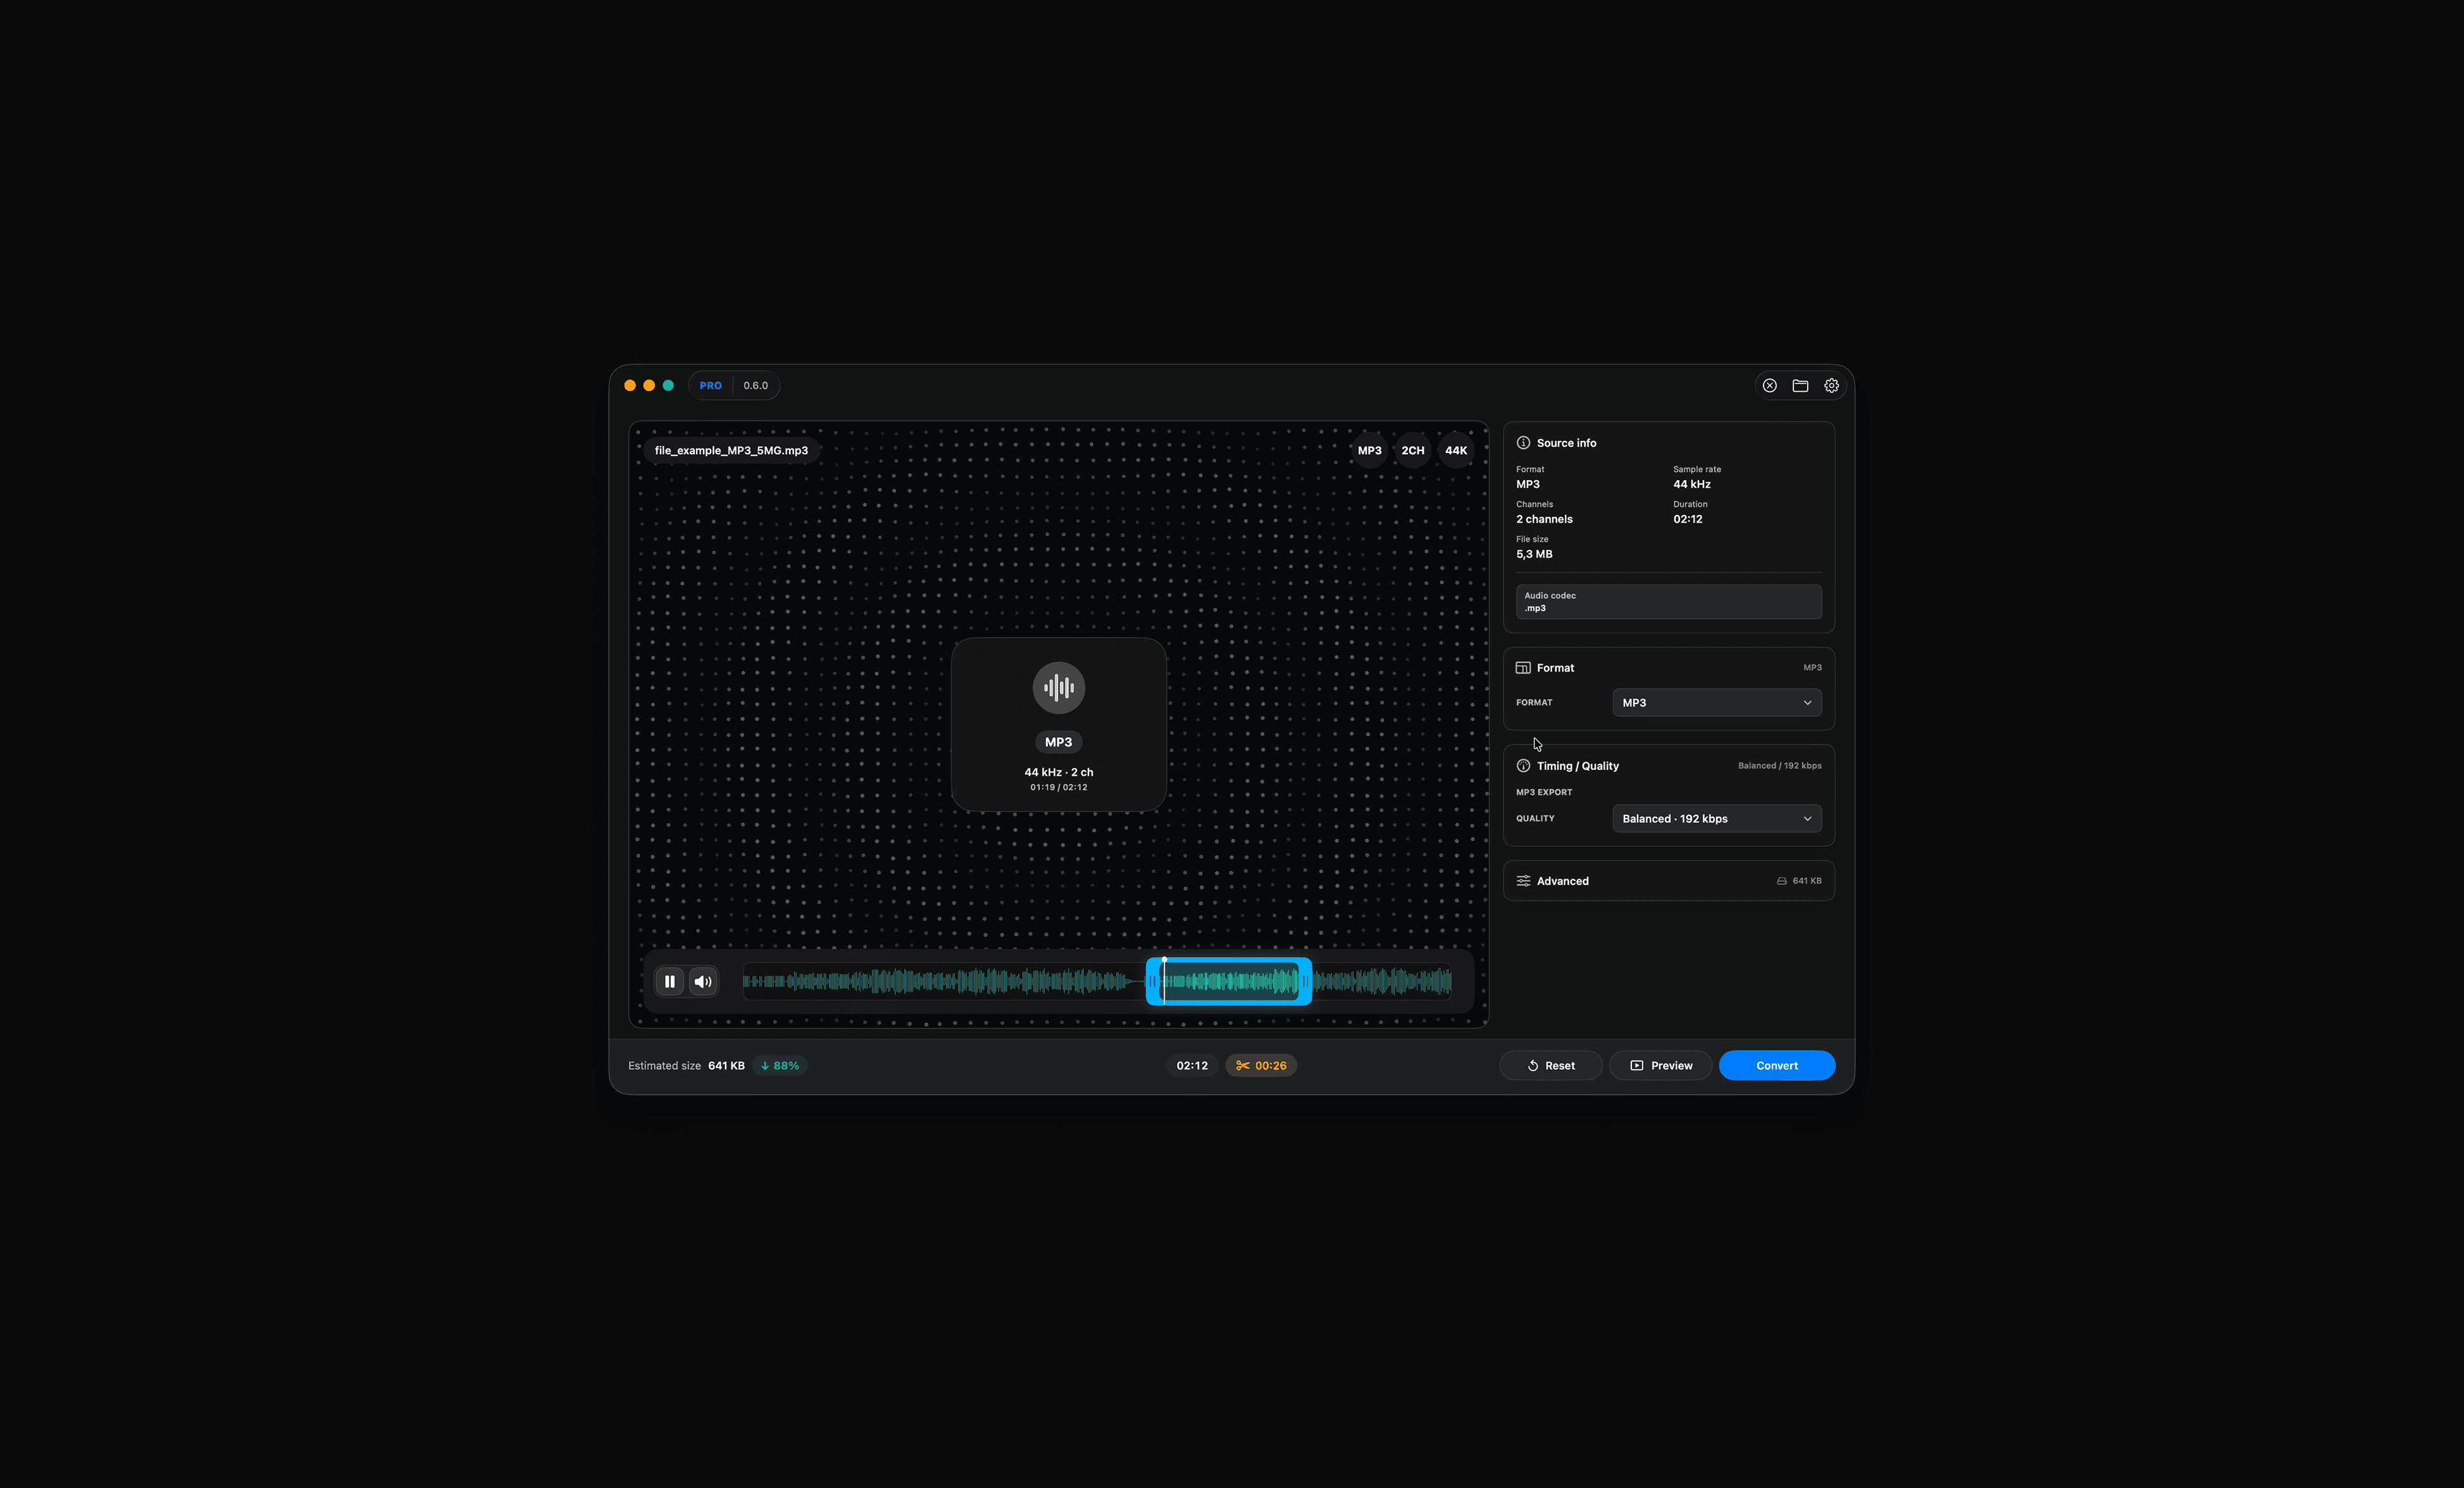Click the 44K badge
The image size is (2464, 1488).
[1456, 451]
